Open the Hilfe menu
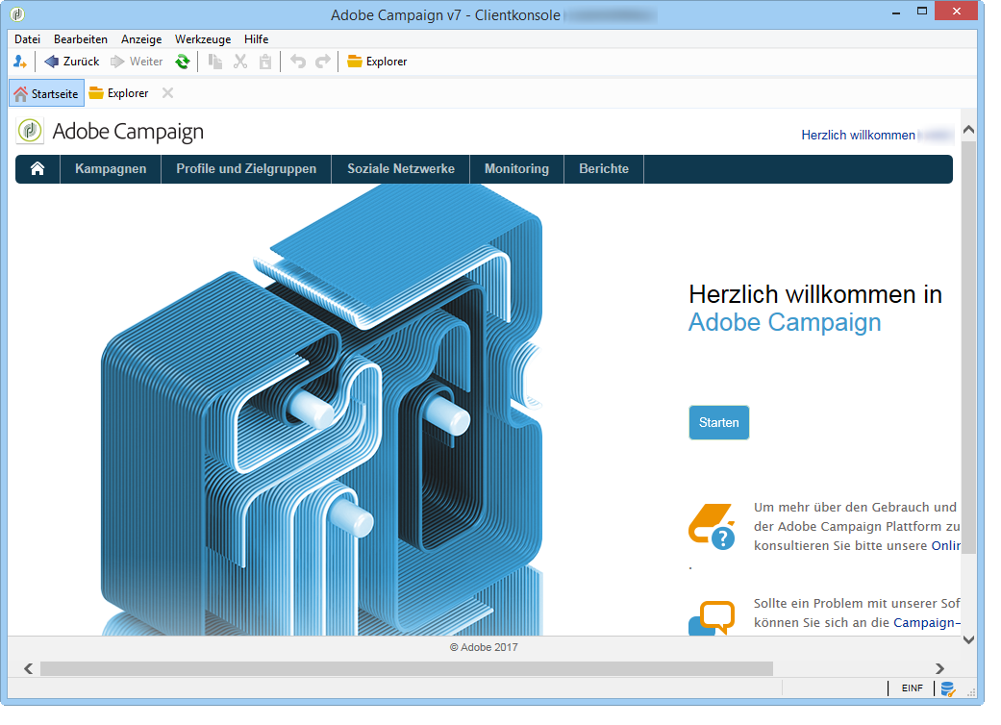Screen dimensions: 1001x725 pos(256,39)
